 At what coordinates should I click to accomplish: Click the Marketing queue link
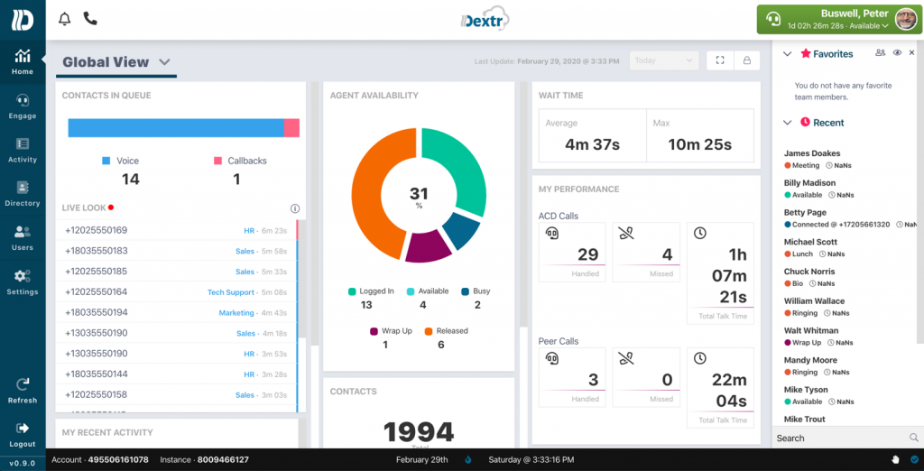tap(236, 313)
